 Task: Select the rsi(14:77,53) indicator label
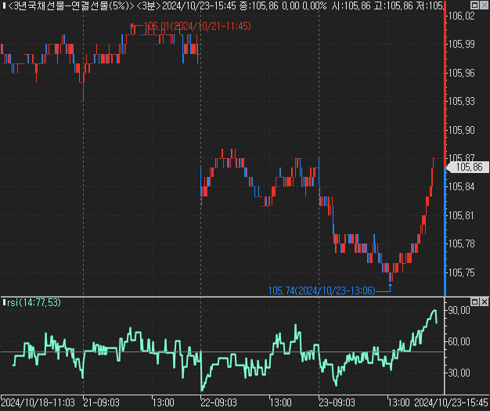pyautogui.click(x=34, y=302)
